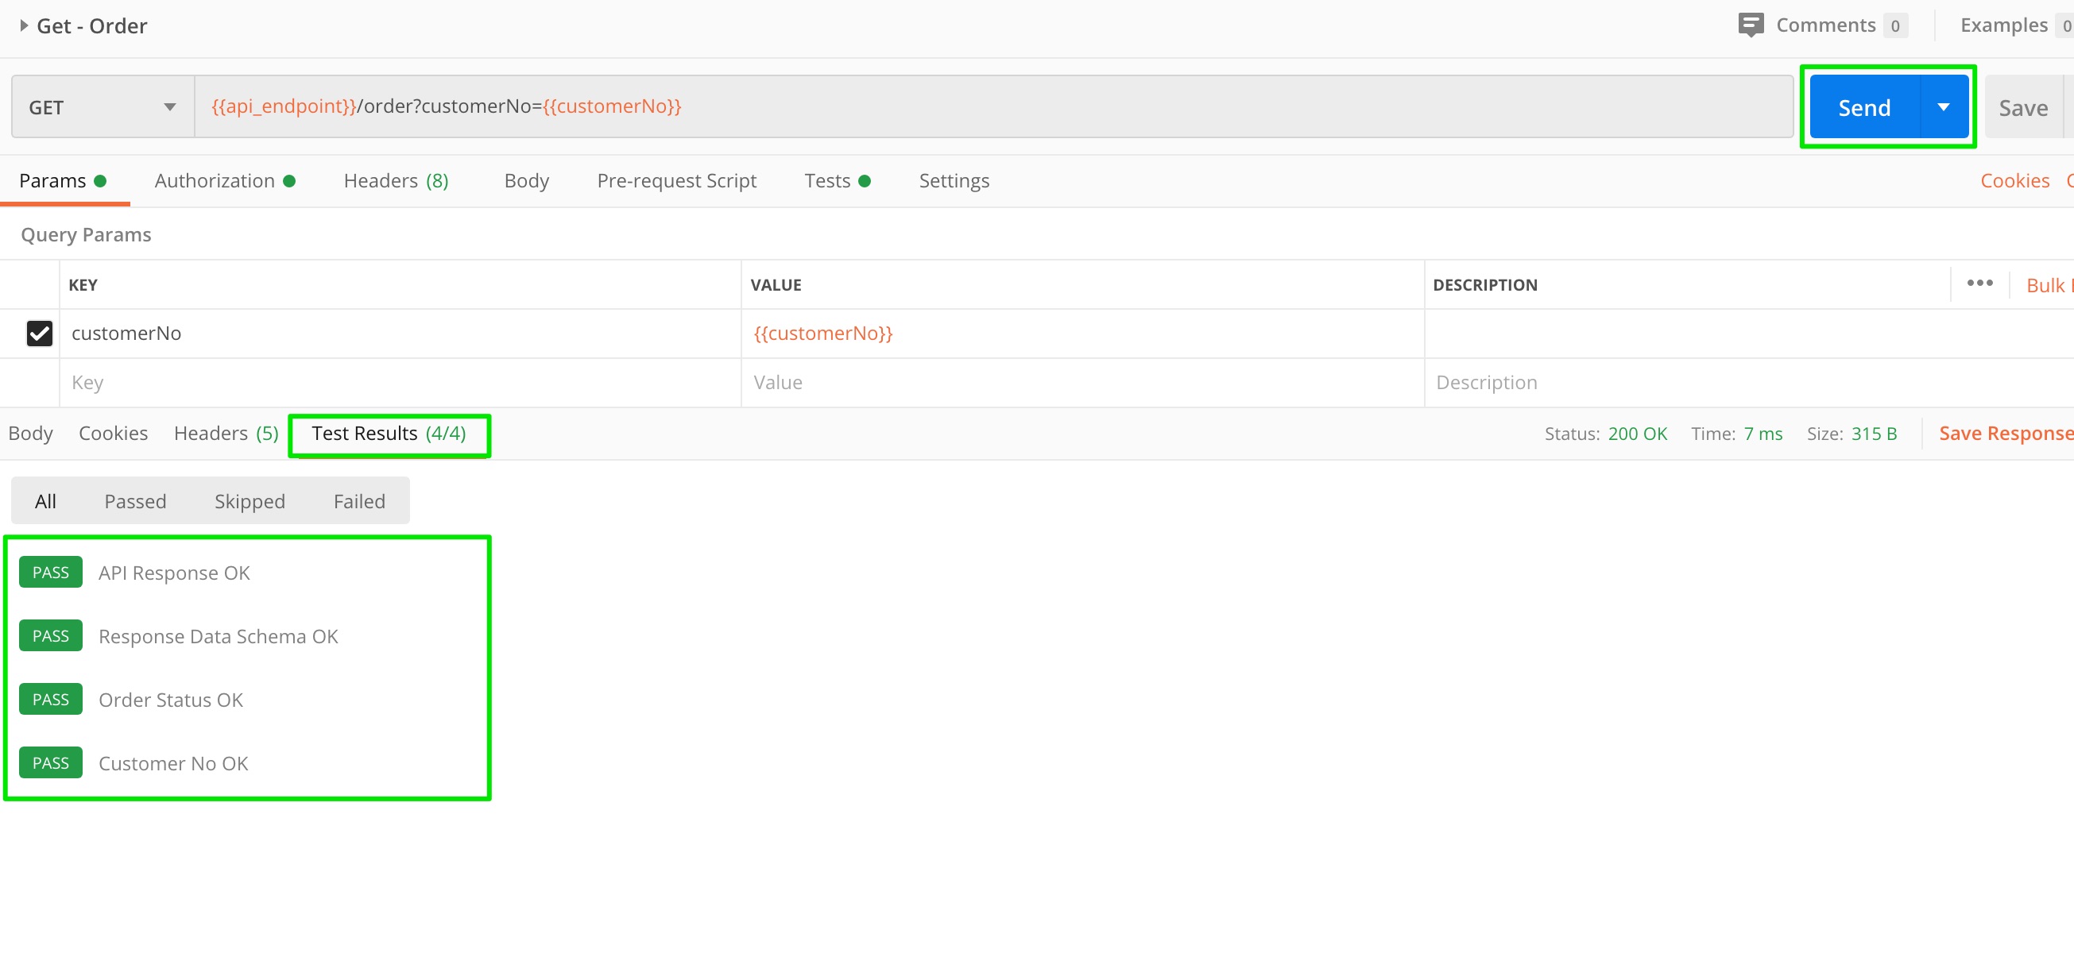Open the GET method dropdown
This screenshot has height=953, width=2074.
click(103, 107)
